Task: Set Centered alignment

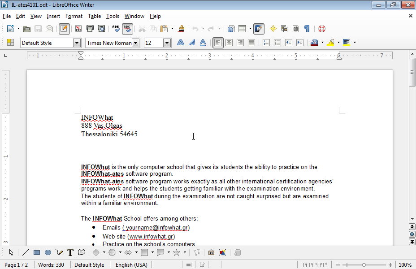Action: click(229, 43)
